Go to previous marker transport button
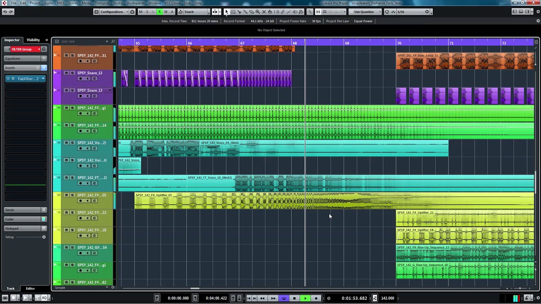The width and height of the screenshot is (541, 304). pos(249,298)
